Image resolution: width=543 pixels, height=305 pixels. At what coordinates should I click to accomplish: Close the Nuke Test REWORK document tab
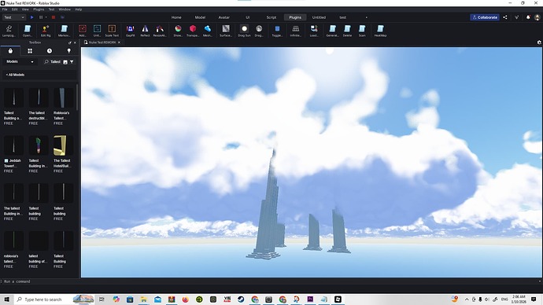(x=119, y=42)
